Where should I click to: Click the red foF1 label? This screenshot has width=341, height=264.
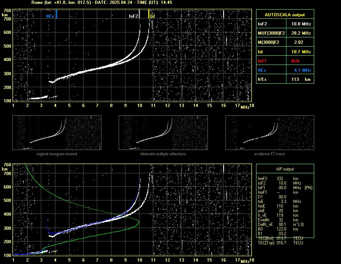(262, 61)
